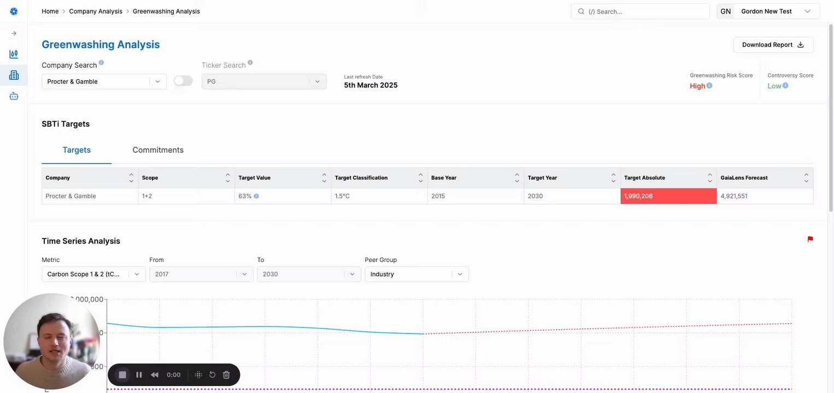The image size is (834, 393).
Task: Open the Peer Group Industry dropdown
Action: [x=416, y=274]
